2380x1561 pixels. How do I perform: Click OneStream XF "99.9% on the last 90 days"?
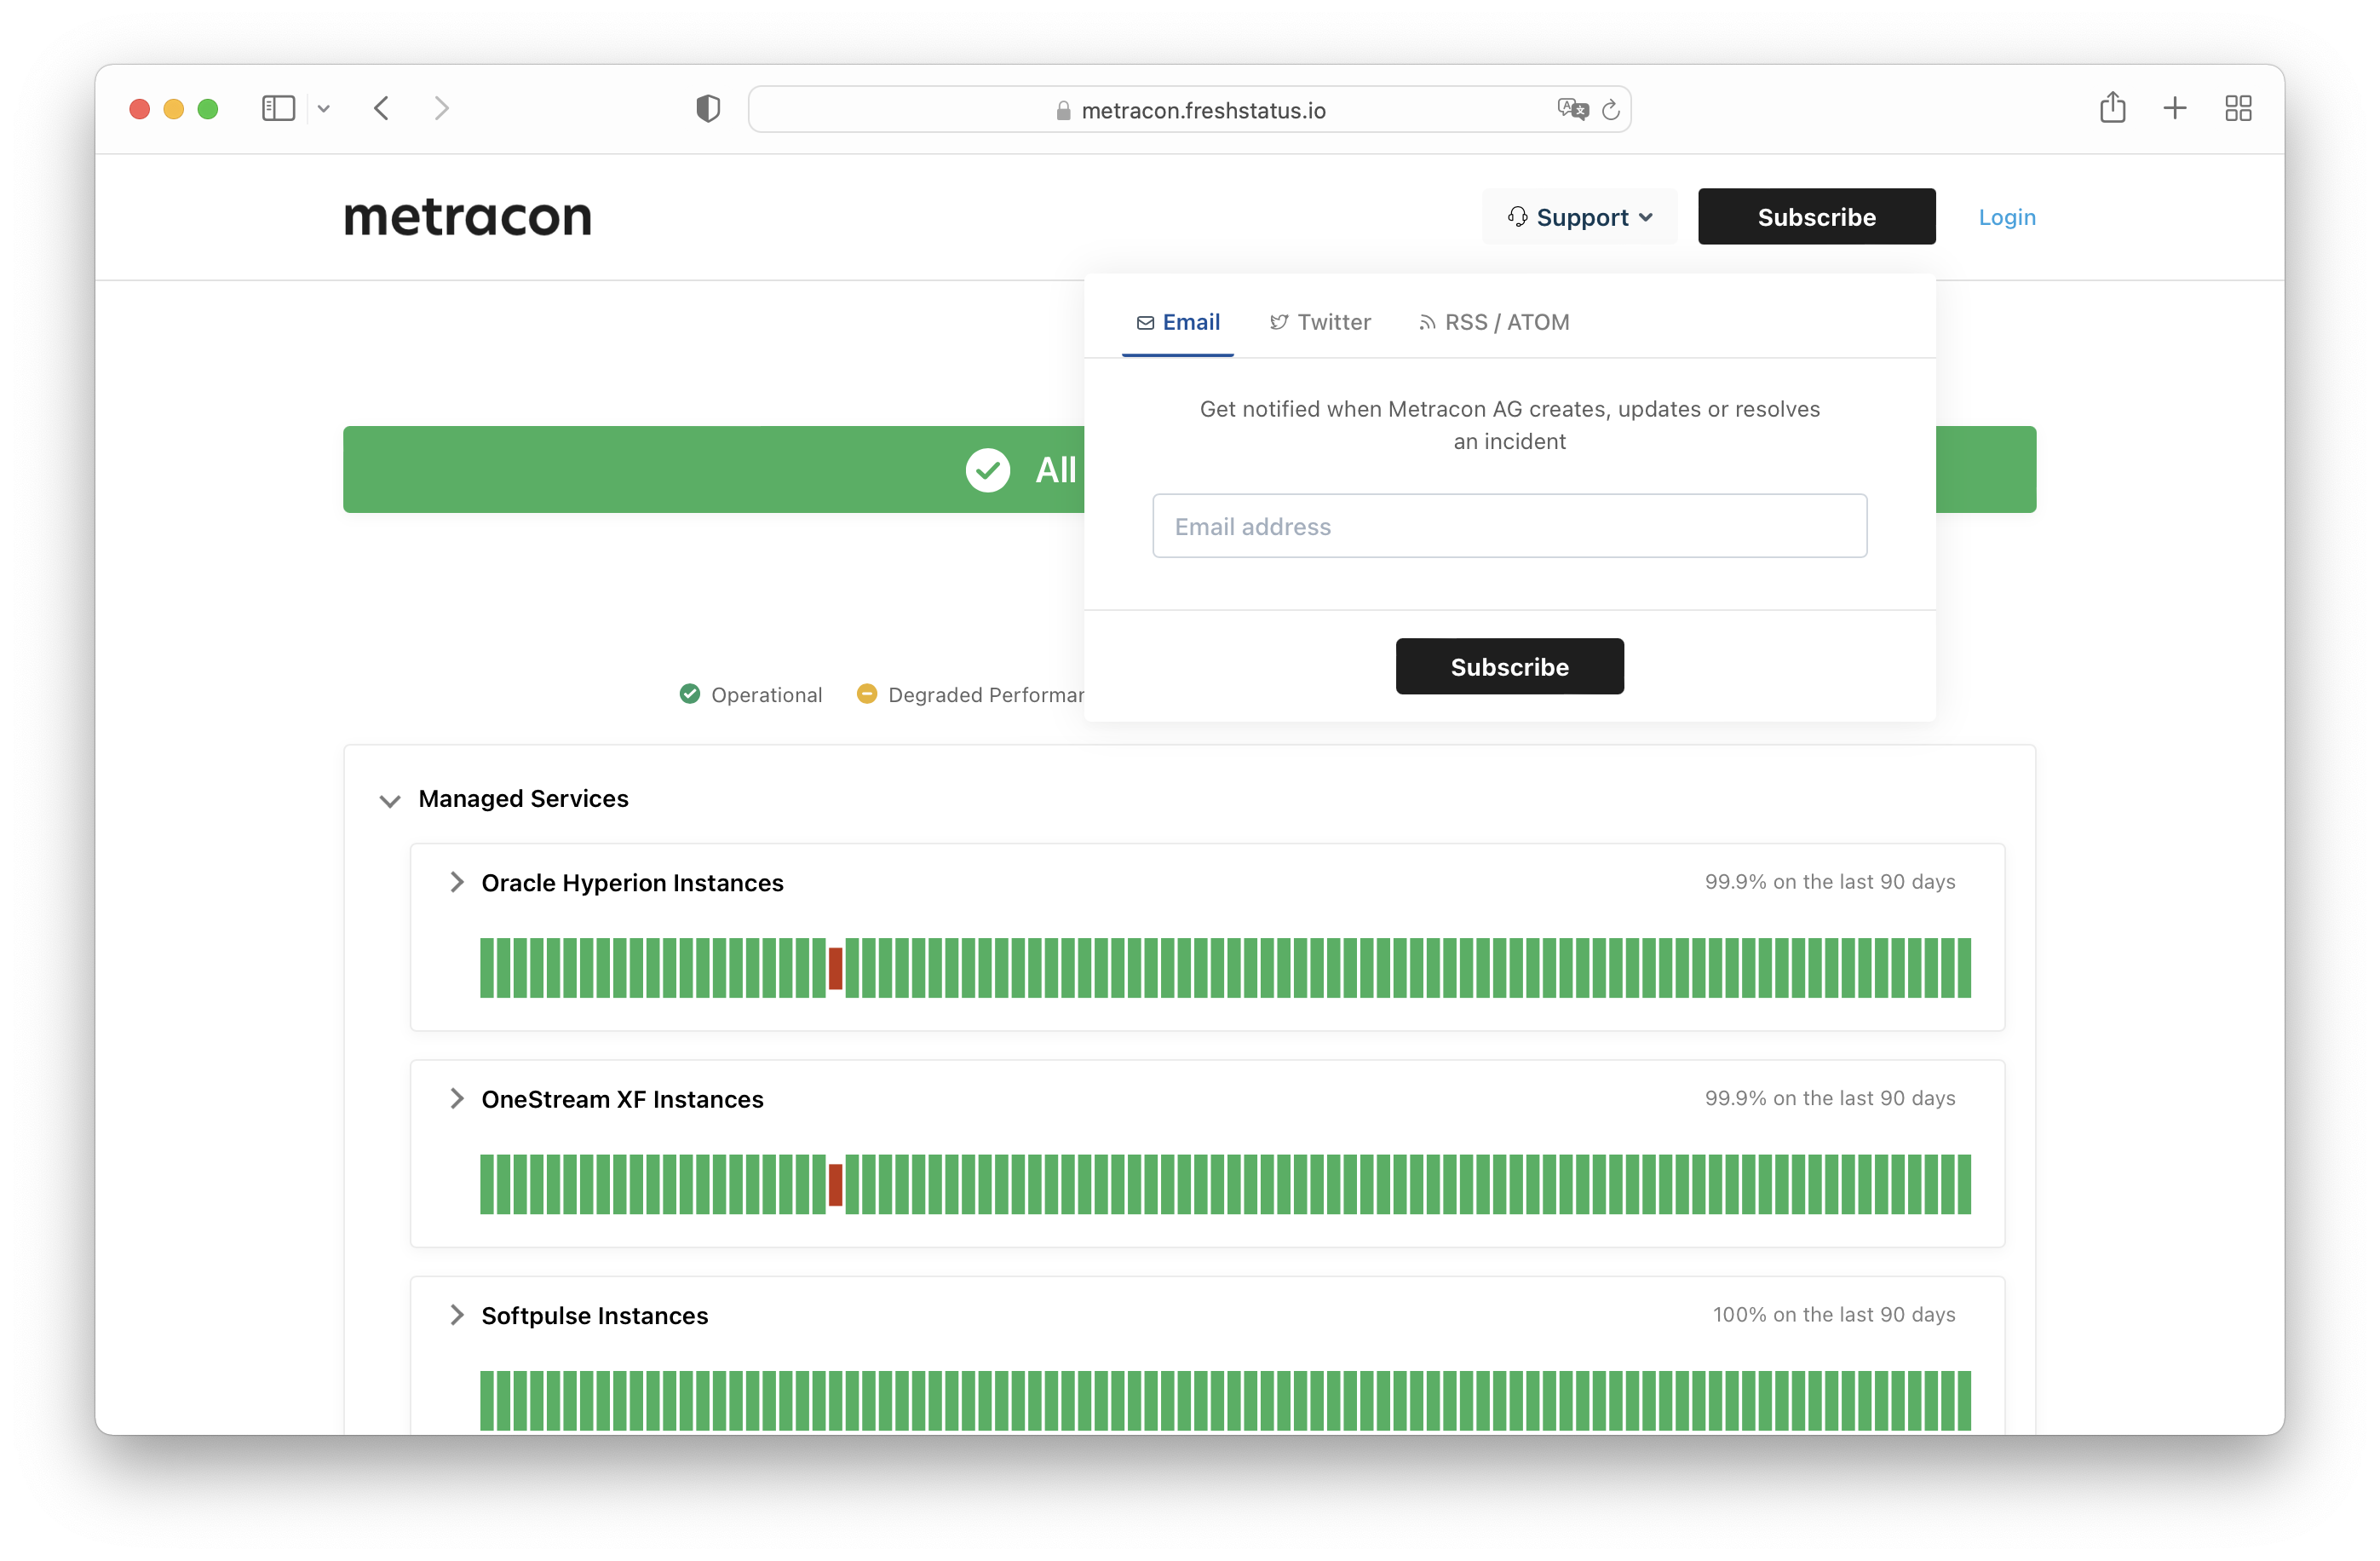(1829, 1098)
